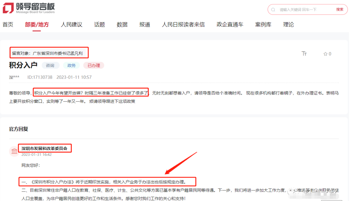Open the 理论 navigation tab

[289, 24]
